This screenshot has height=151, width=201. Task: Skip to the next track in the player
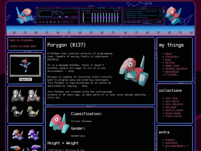point(54,22)
